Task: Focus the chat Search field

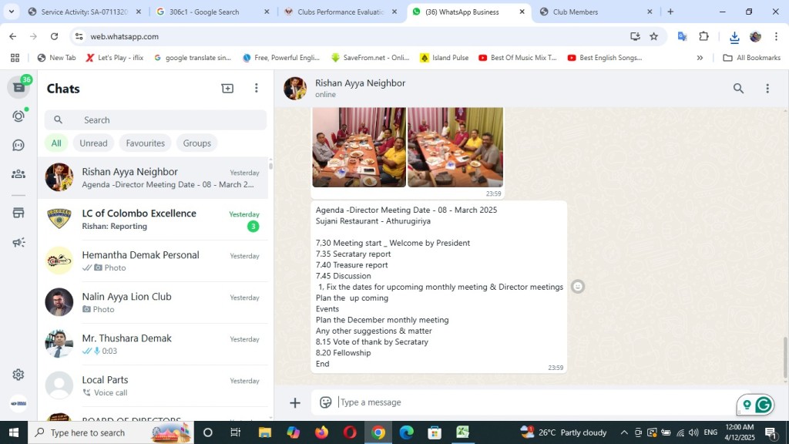Action: pyautogui.click(x=156, y=119)
